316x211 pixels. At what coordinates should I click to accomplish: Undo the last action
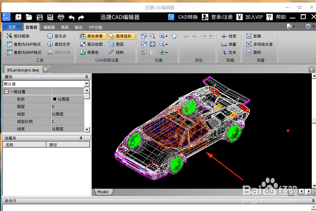(x=71, y=18)
